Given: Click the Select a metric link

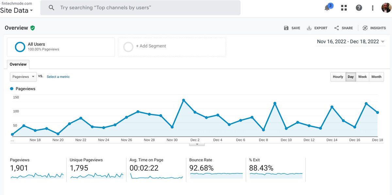Looking at the screenshot, I should (58, 77).
